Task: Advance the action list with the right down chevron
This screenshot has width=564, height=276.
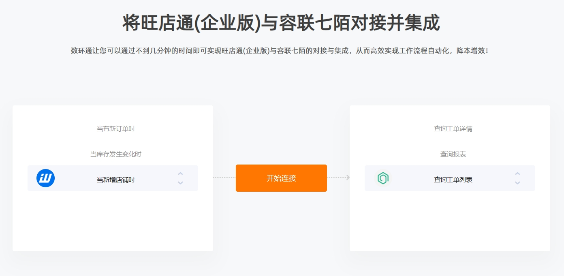Action: click(x=517, y=183)
